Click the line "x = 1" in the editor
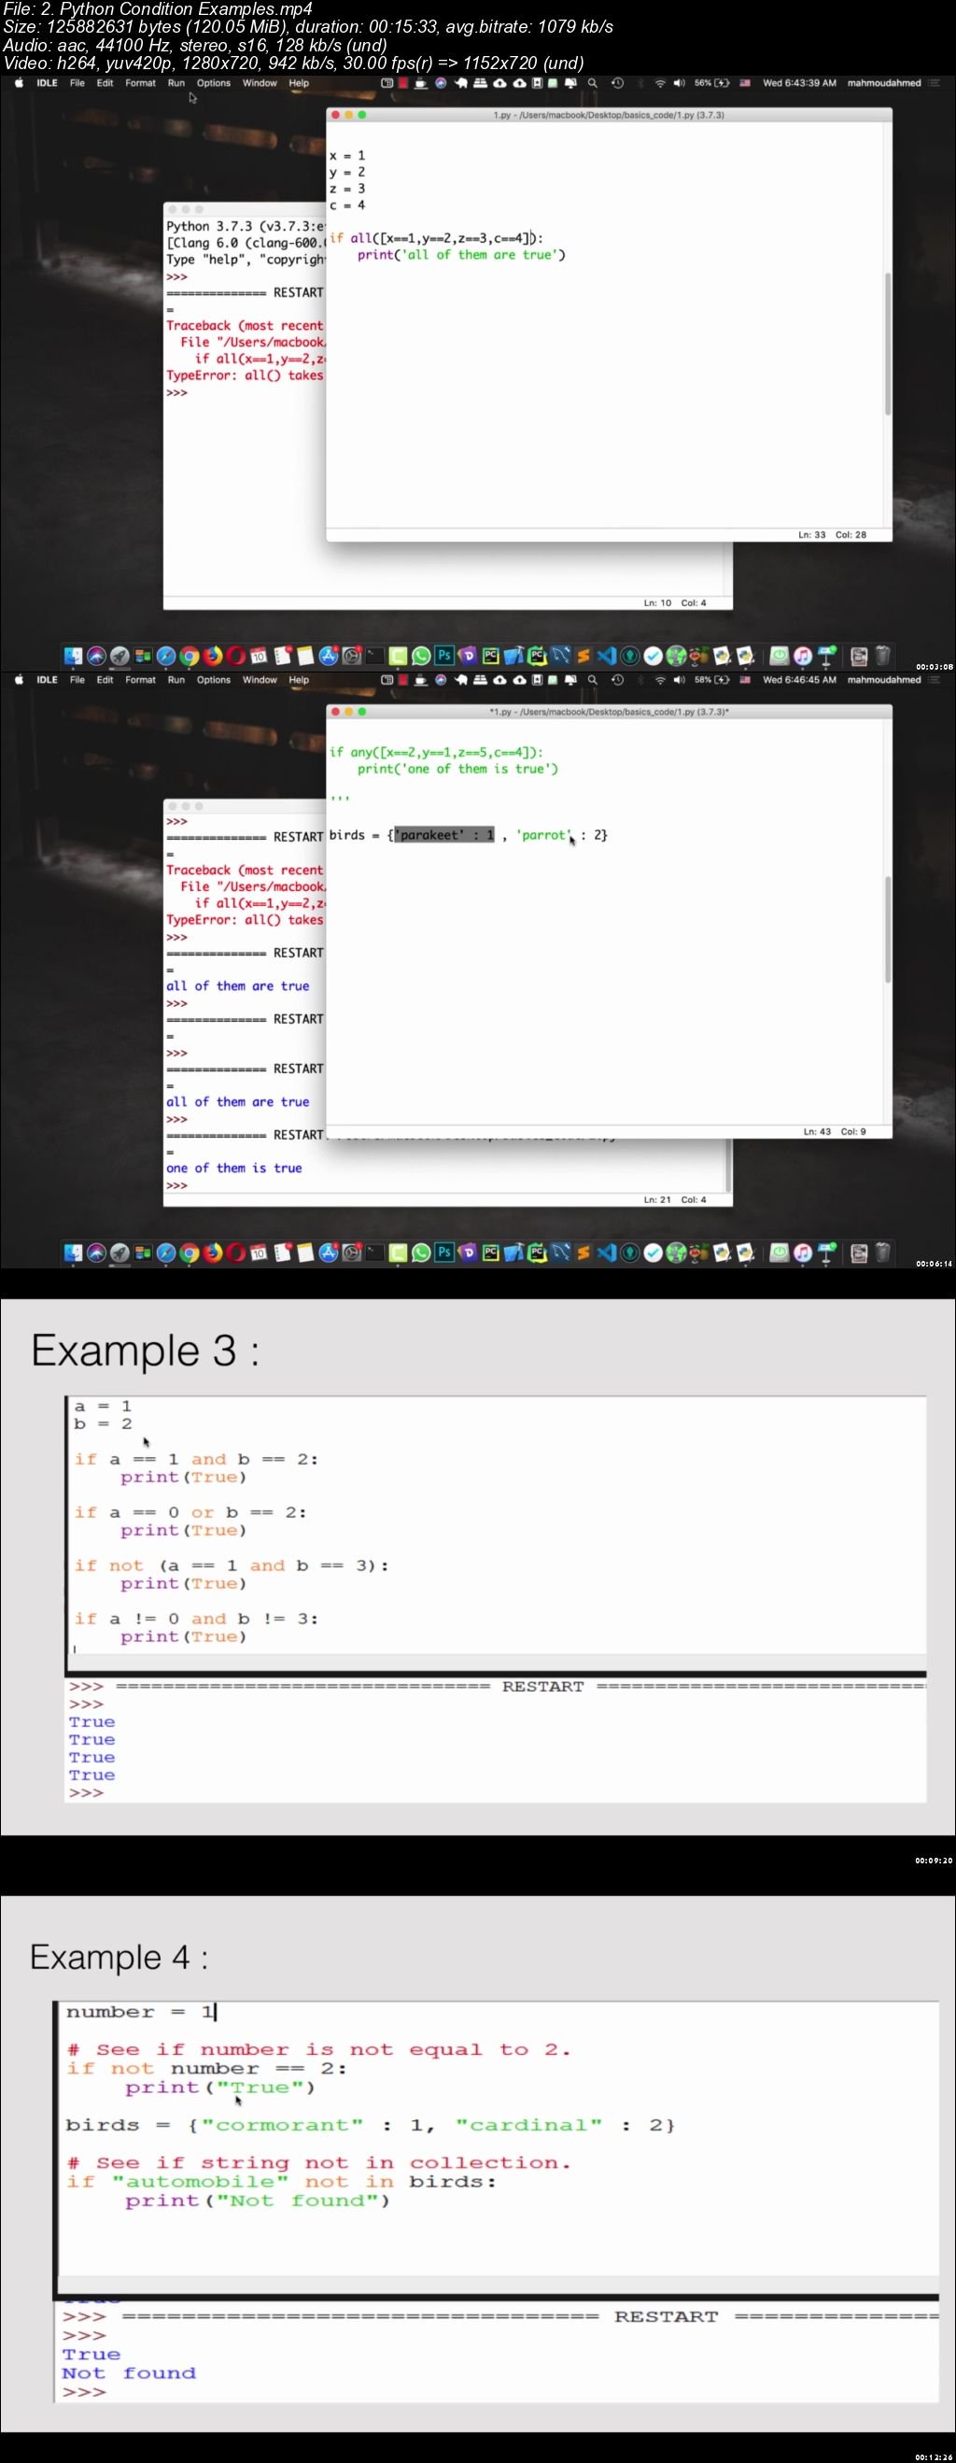The width and height of the screenshot is (956, 2463). [x=347, y=155]
